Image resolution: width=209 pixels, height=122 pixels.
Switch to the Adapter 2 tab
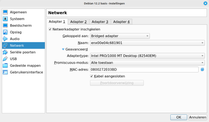pos(78,22)
